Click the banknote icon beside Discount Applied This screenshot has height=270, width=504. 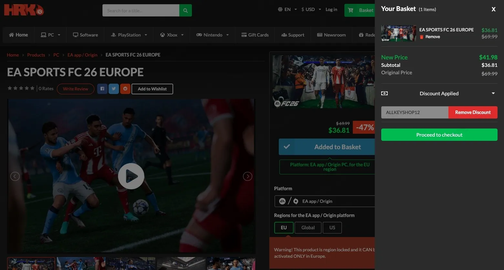pyautogui.click(x=384, y=93)
